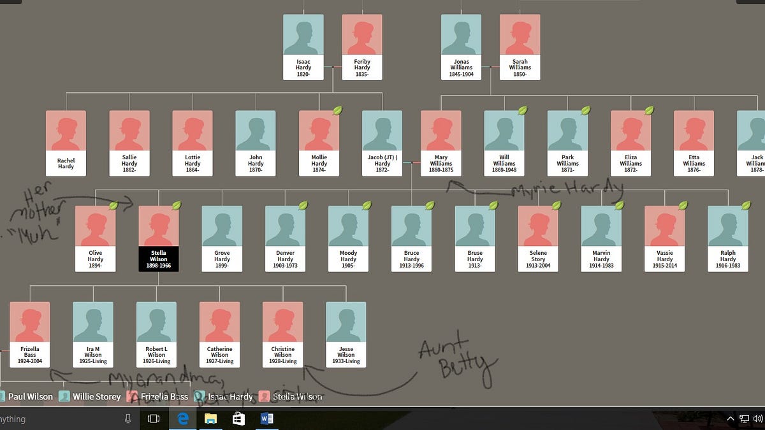Image resolution: width=765 pixels, height=430 pixels.
Task: Select the Will Williams 1869-1948 card
Action: tap(504, 143)
